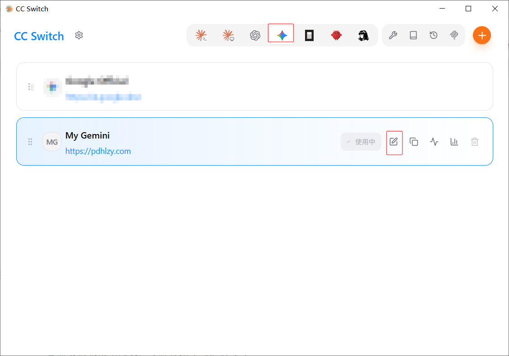Image resolution: width=509 pixels, height=356 pixels.
Task: Click the blue CC Switch heading
Action: [x=39, y=36]
